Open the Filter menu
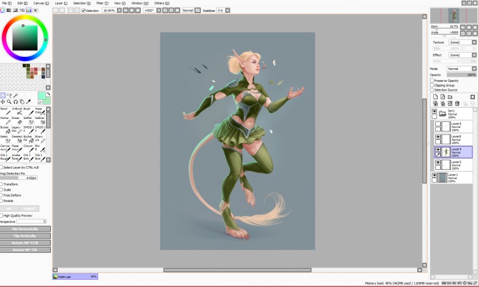This screenshot has height=287, width=479. tap(102, 3)
